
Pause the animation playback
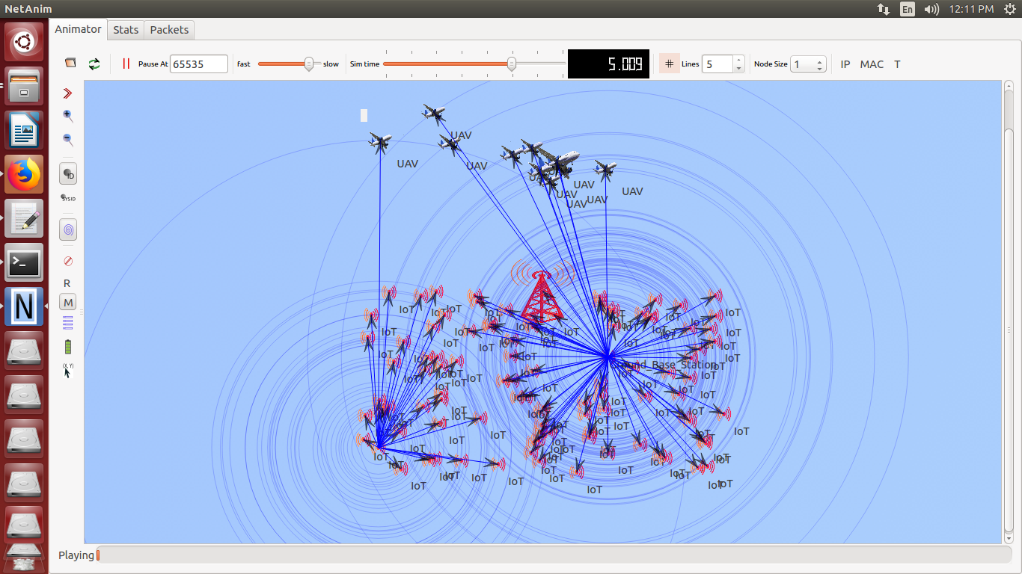tap(126, 64)
